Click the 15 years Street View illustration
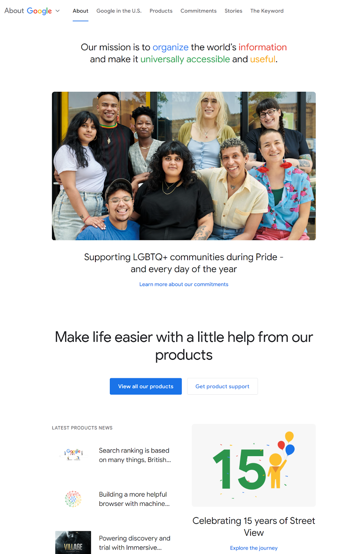The height and width of the screenshot is (554, 362). tap(254, 465)
